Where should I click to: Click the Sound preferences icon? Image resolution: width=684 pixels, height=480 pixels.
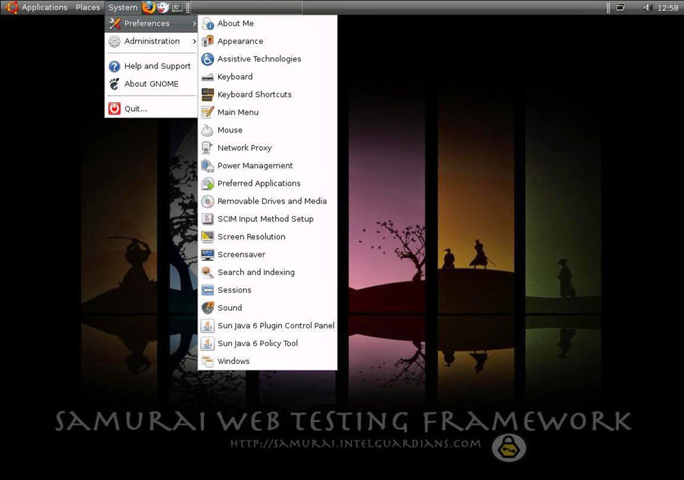pos(208,307)
